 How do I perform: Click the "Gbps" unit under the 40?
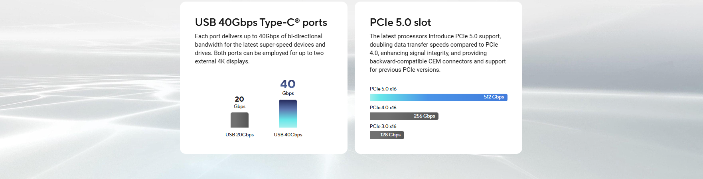288,93
